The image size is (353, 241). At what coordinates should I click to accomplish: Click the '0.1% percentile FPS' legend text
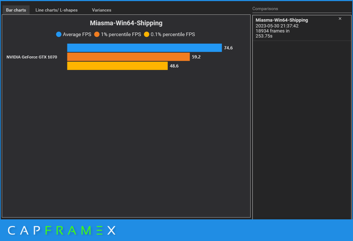click(173, 34)
